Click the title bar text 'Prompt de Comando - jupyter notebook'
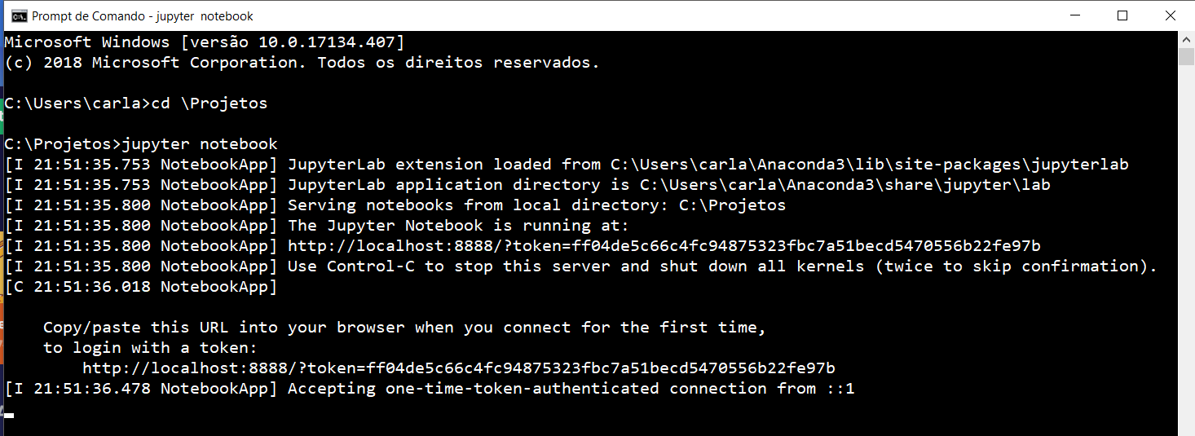 coord(143,16)
